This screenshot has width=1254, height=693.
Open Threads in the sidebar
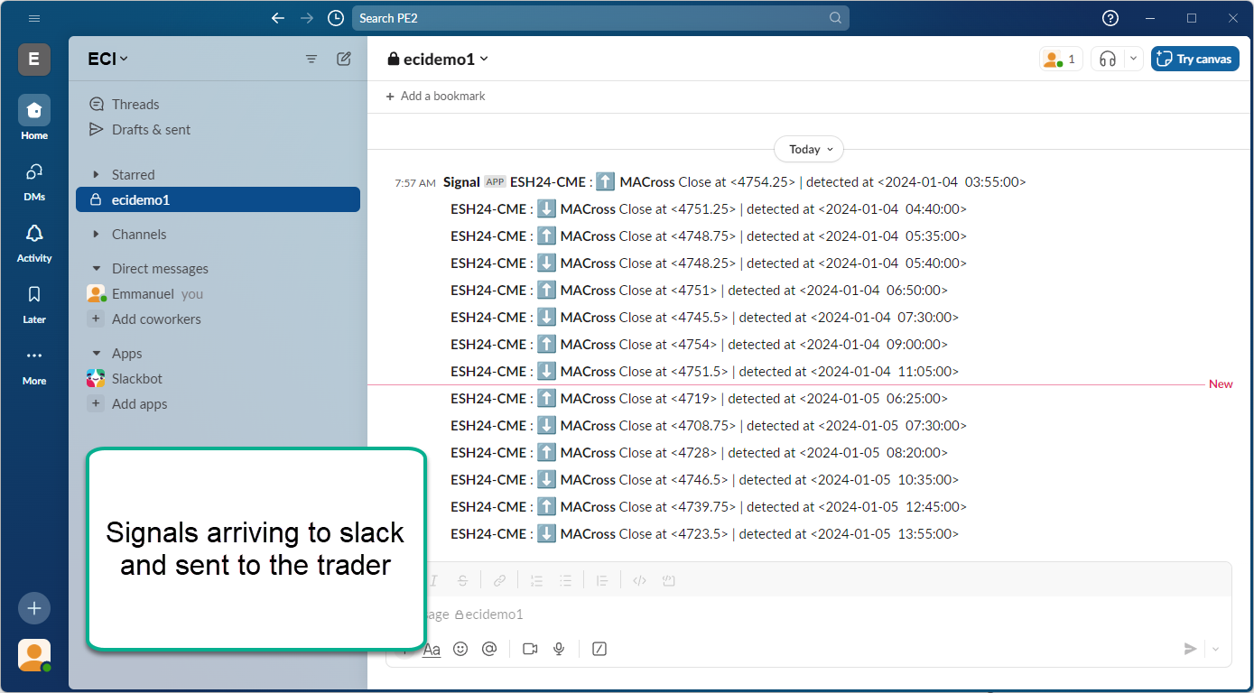(135, 105)
